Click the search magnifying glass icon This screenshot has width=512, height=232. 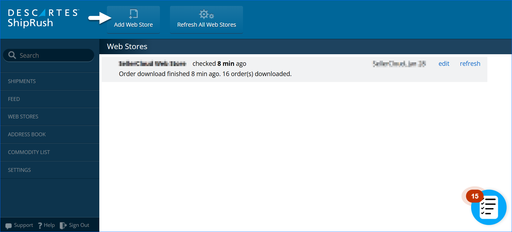coord(12,55)
